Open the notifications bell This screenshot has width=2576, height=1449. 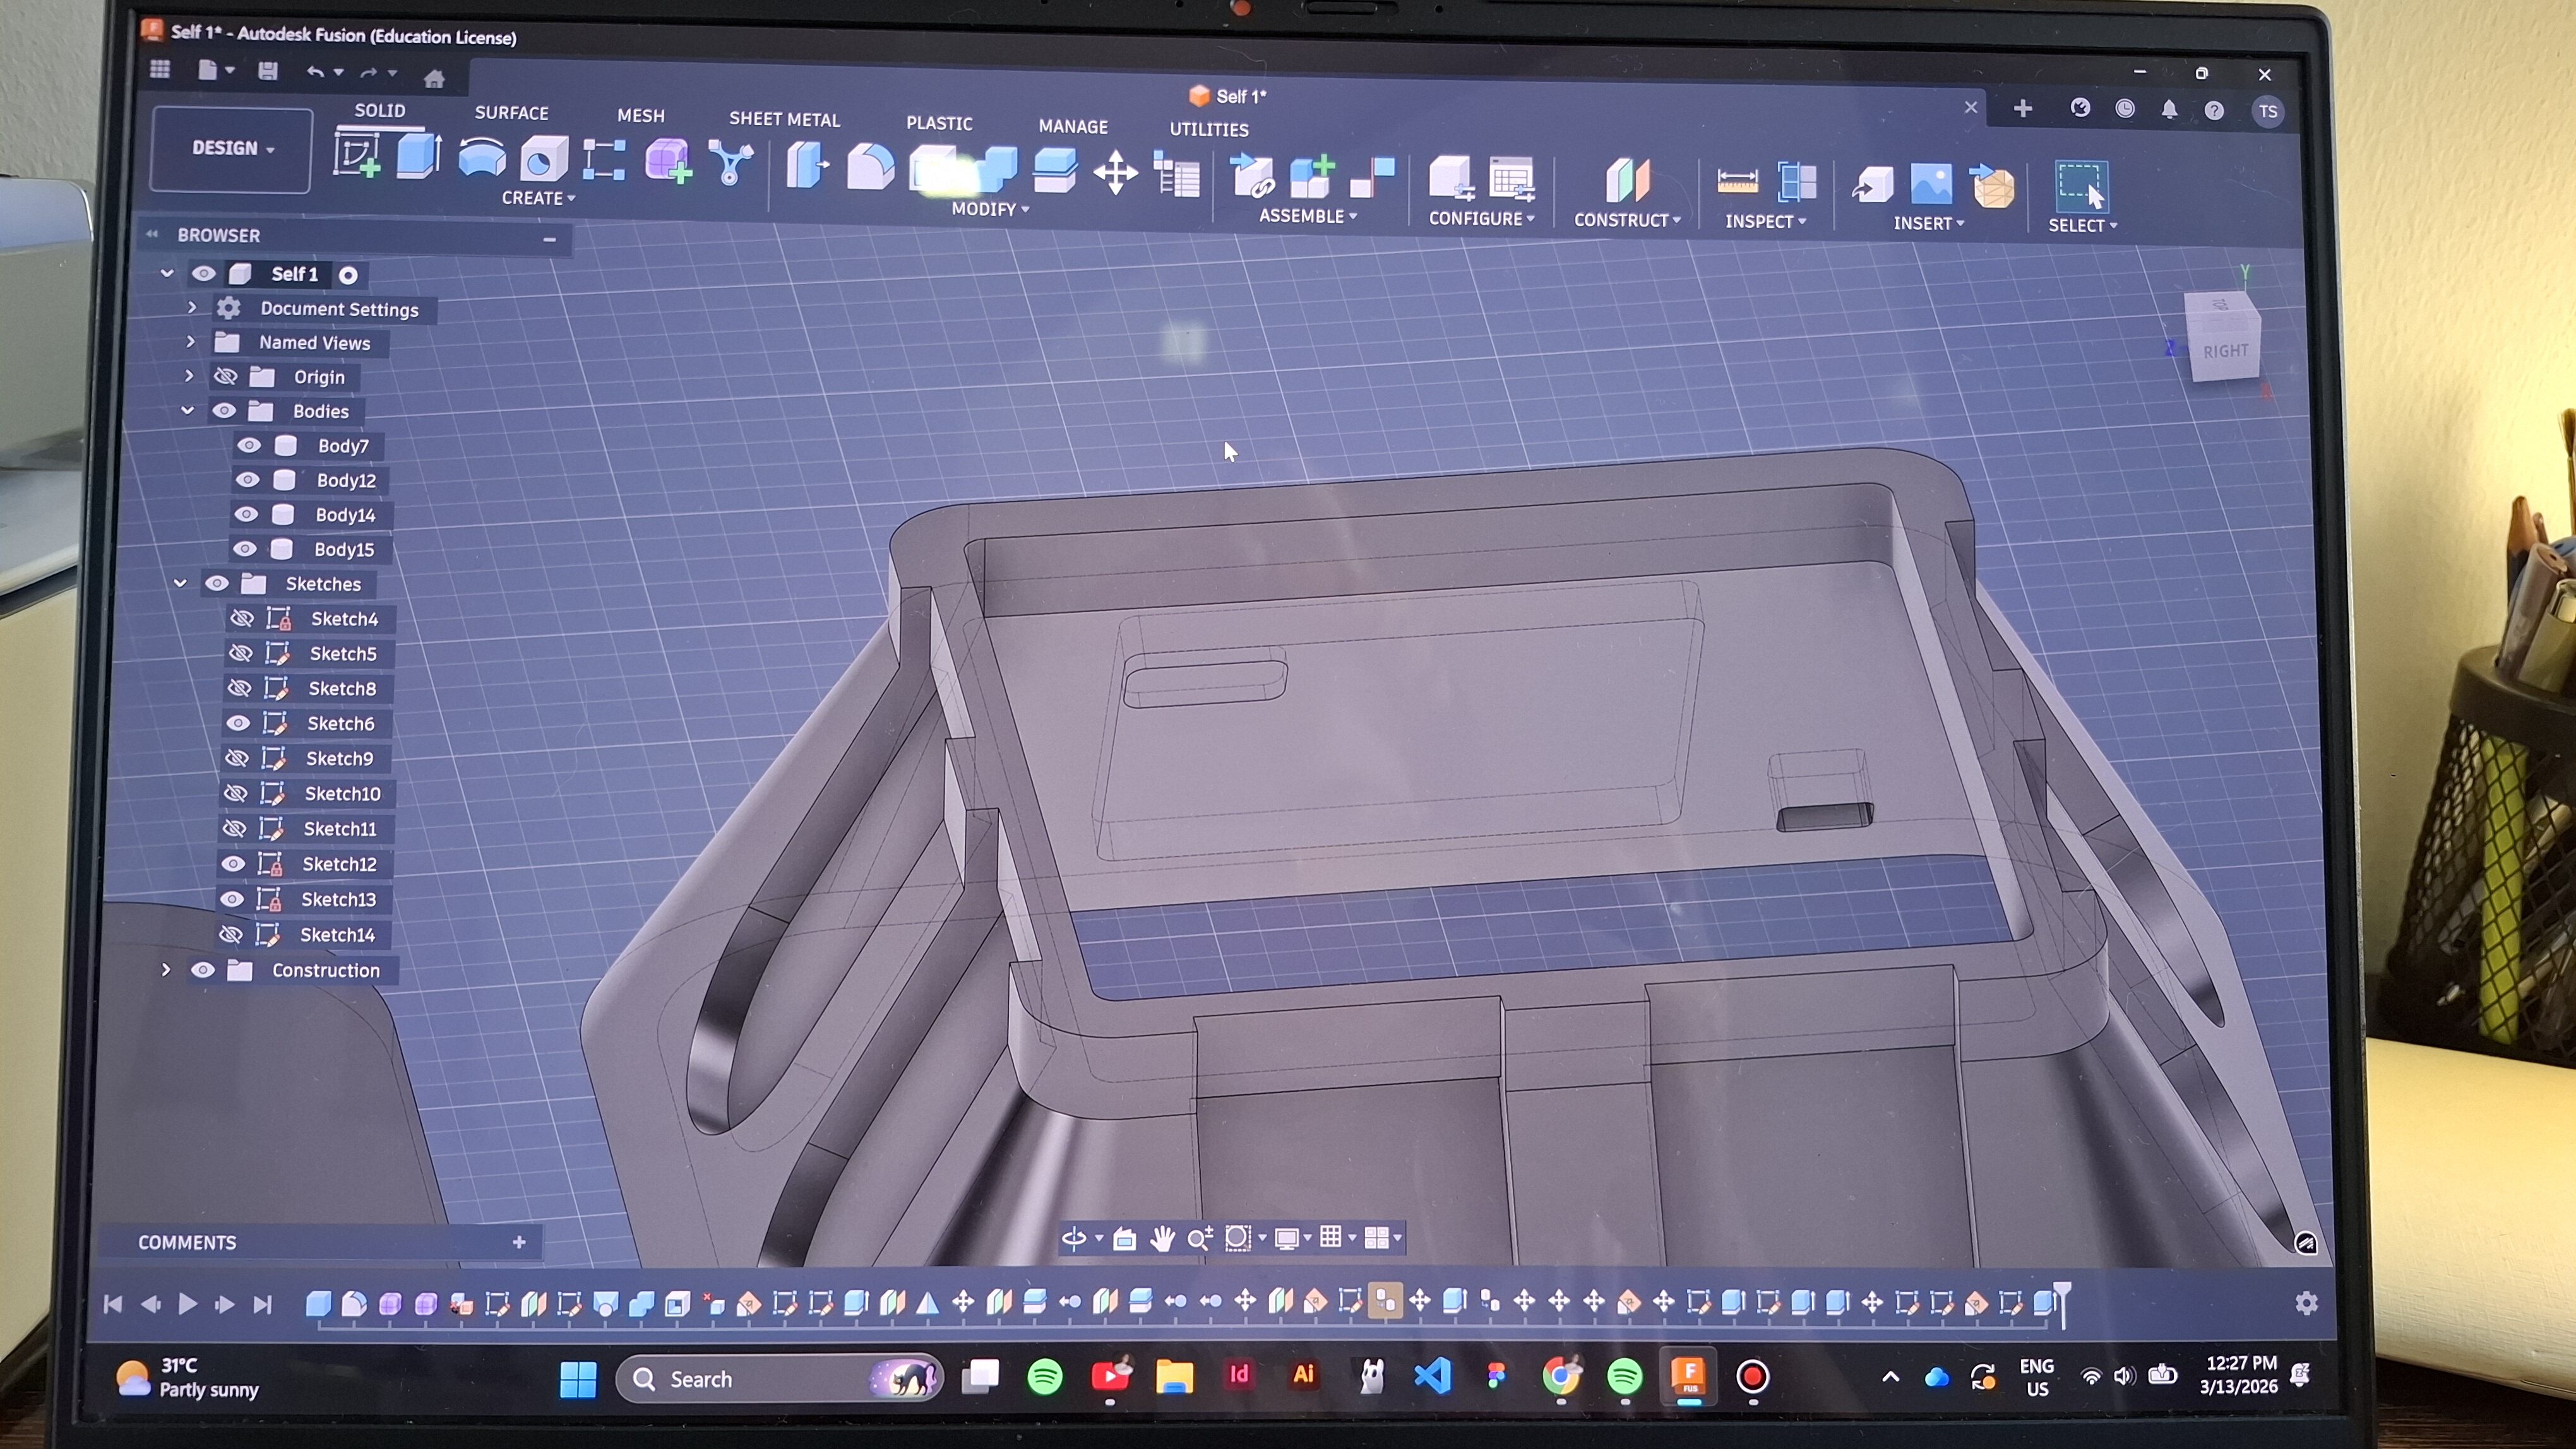tap(2169, 110)
